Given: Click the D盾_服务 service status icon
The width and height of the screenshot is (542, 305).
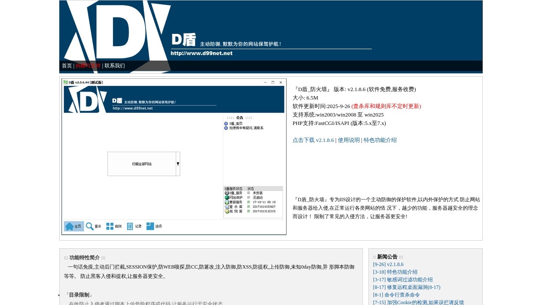Looking at the screenshot, I should [226, 193].
